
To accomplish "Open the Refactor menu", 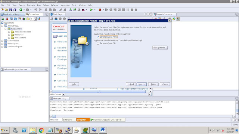I will click(55, 5).
